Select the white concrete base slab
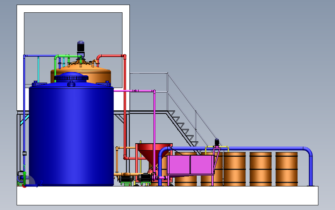Image resolution: width=335 pixels, height=210 pixels. (168, 196)
